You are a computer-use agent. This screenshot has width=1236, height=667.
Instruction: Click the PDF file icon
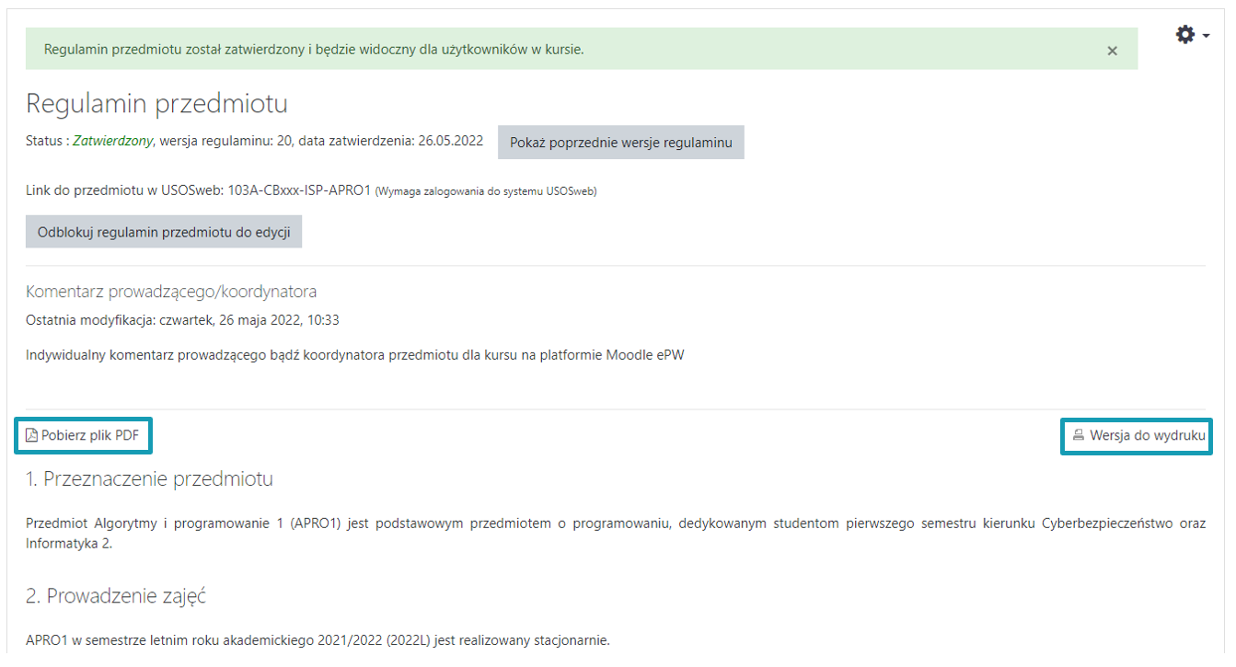pyautogui.click(x=32, y=436)
